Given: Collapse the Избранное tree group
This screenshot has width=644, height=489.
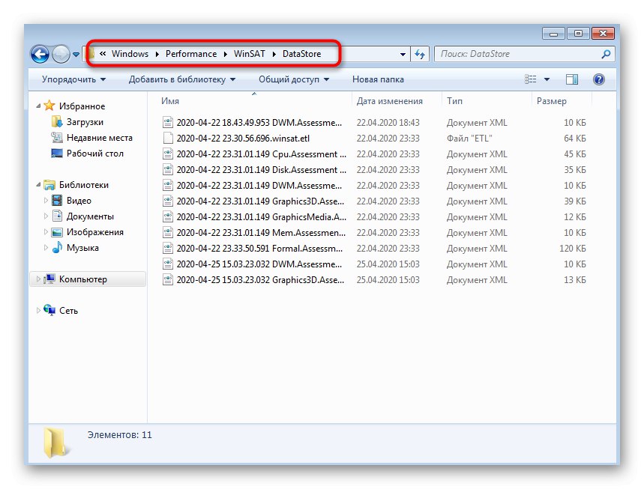Looking at the screenshot, I should pos(38,106).
